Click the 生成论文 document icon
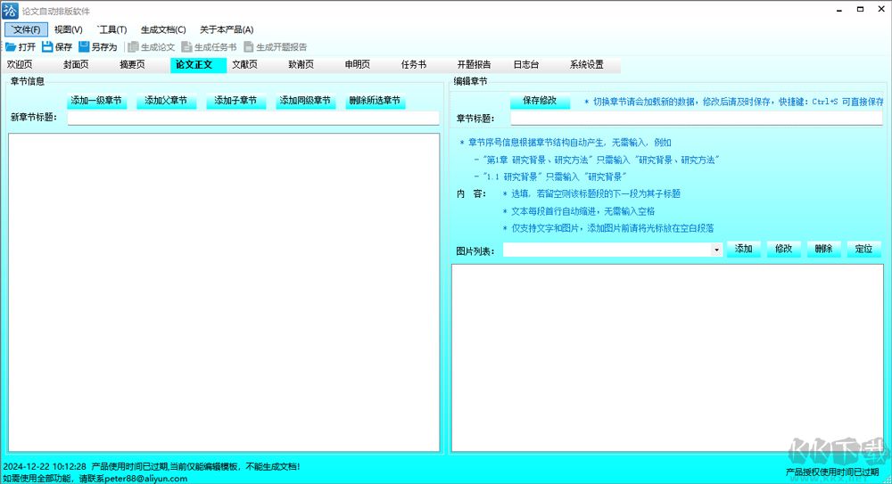The height and width of the screenshot is (484, 892). point(133,46)
